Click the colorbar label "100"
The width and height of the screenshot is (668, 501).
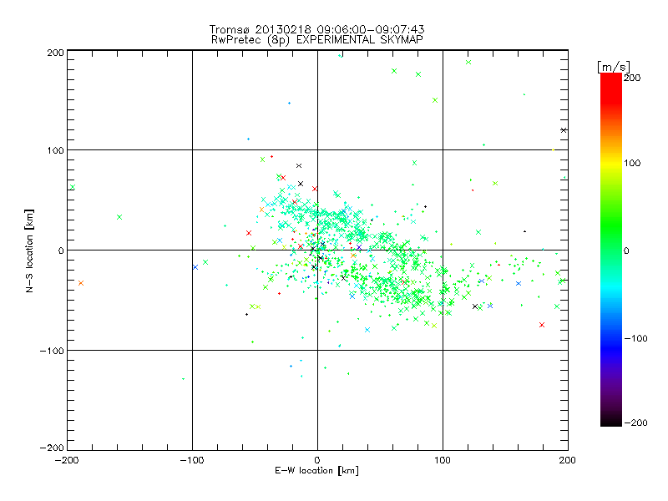632,163
